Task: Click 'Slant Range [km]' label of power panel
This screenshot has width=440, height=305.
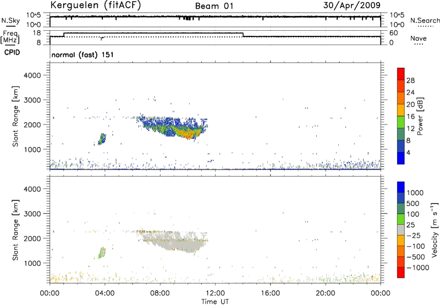Action: click(15, 116)
